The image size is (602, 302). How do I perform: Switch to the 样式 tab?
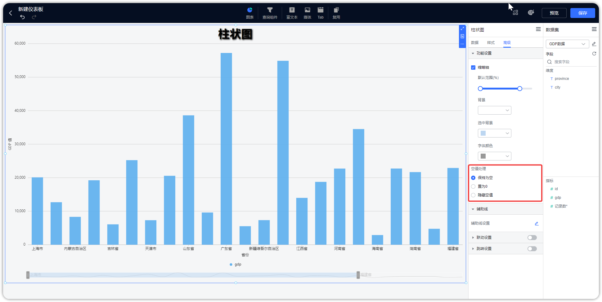(x=491, y=43)
